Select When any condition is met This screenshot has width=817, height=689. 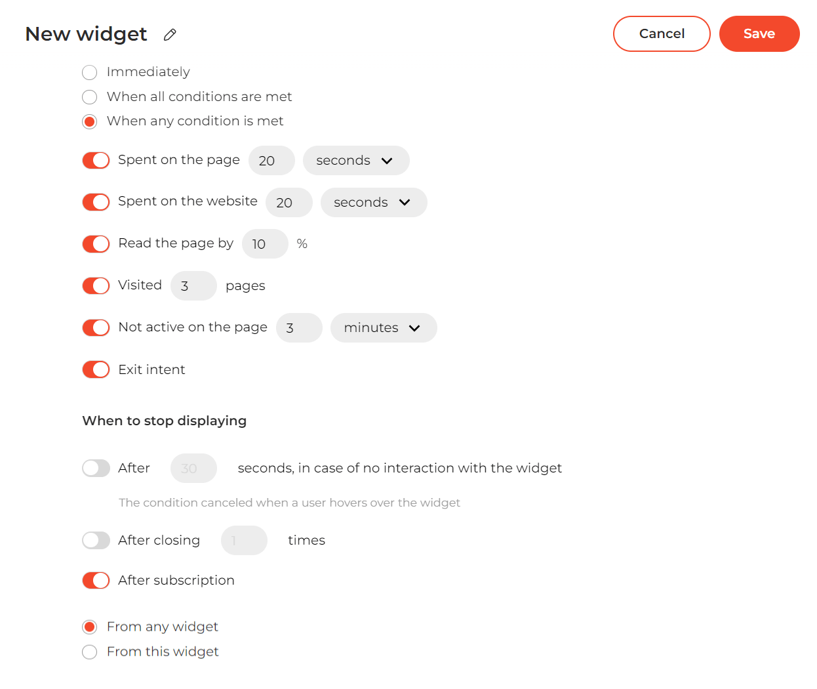click(x=89, y=121)
